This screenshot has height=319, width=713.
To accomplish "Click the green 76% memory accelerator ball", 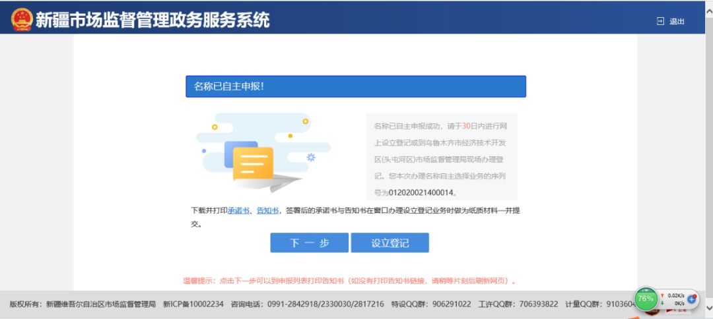I will (x=646, y=299).
